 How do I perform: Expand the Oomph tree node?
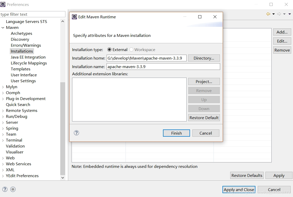(3, 93)
